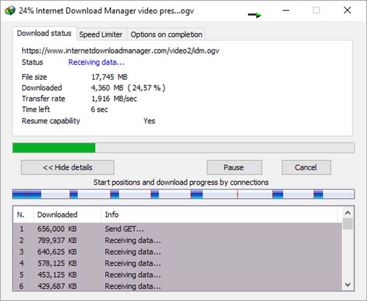Click the scrollbar down arrow
Screen dimensions: 367x301
click(x=348, y=285)
